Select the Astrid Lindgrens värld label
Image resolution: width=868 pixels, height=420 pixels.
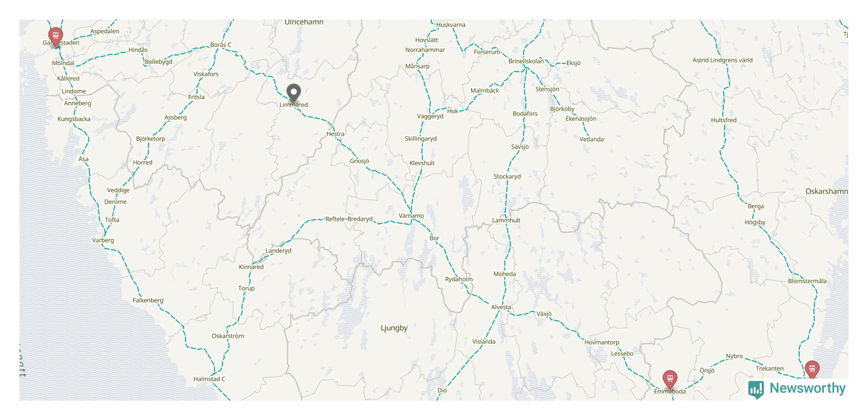click(x=722, y=60)
